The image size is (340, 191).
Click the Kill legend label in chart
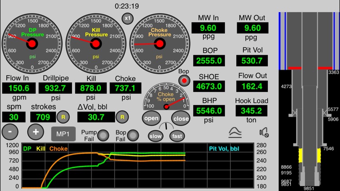coord(41,148)
